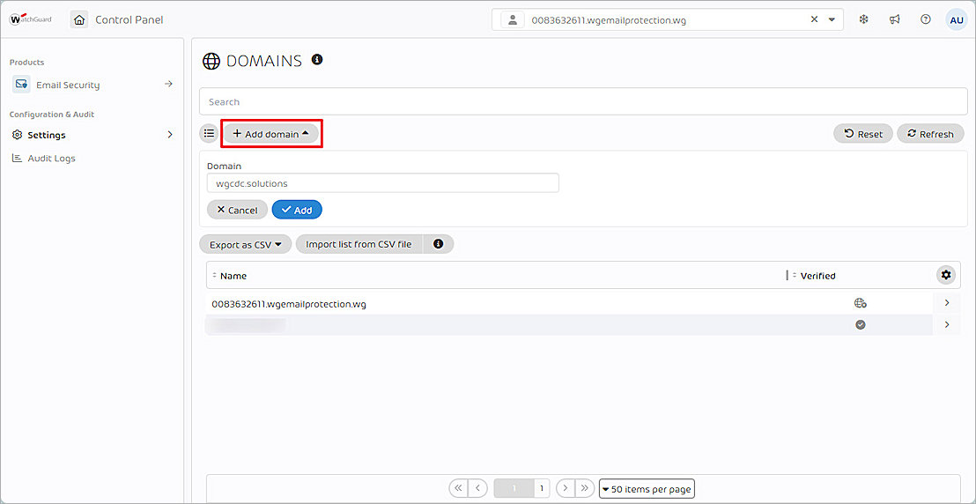Screen dimensions: 976x504
Task: Open Audit Logs in the sidebar
Action: (52, 159)
